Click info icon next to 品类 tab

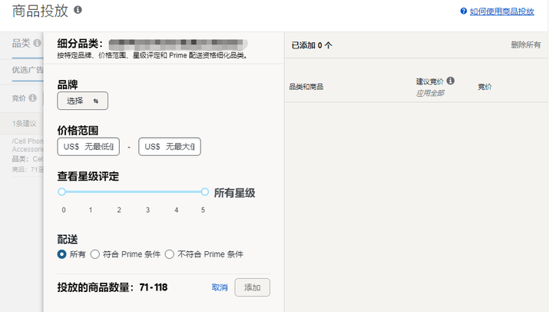pyautogui.click(x=37, y=43)
